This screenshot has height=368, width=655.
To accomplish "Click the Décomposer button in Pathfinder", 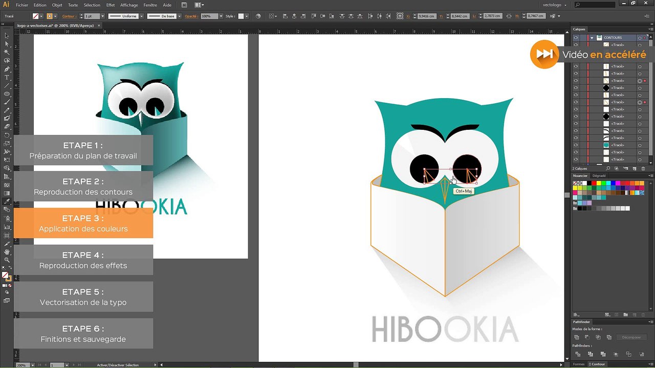I will pos(631,337).
